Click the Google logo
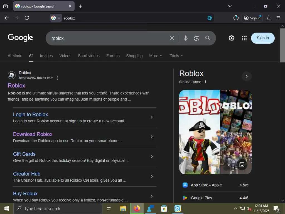The width and height of the screenshot is (285, 214). [x=20, y=38]
